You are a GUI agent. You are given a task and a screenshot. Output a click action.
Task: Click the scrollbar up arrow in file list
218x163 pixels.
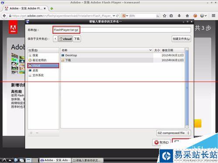(187, 49)
